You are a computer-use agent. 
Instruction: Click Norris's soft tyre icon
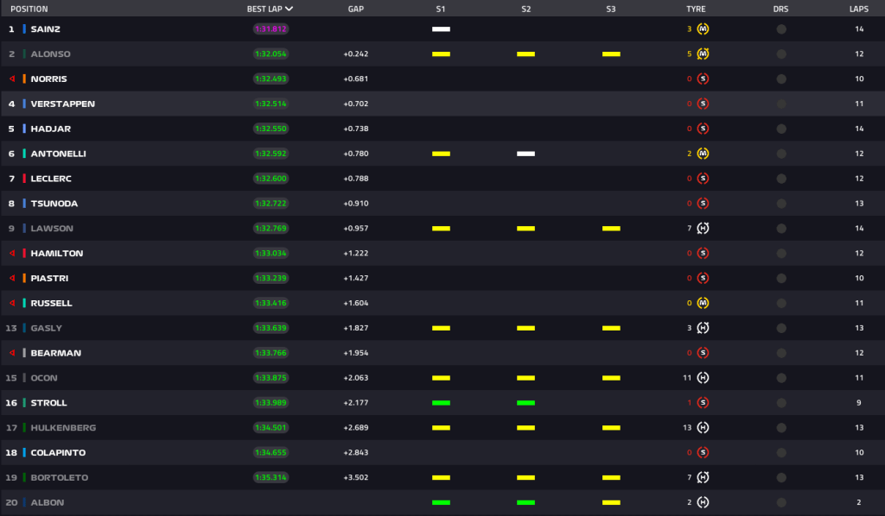[703, 79]
